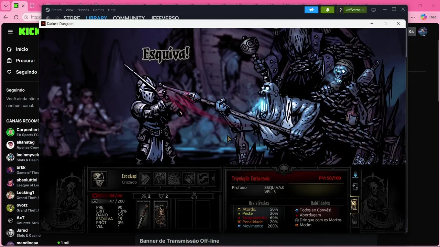Click the white swap arrows icon beside enemy panel
The image size is (440, 247).
[x=355, y=187]
